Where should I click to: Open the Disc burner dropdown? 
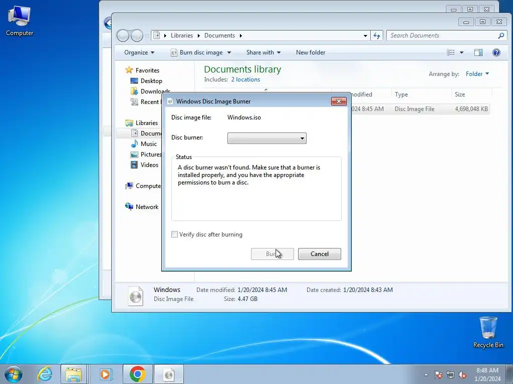click(267, 138)
